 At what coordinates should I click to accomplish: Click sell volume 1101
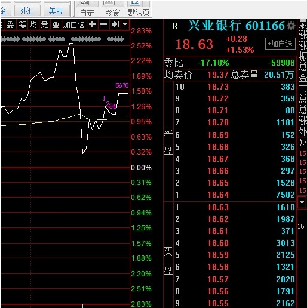point(285,122)
